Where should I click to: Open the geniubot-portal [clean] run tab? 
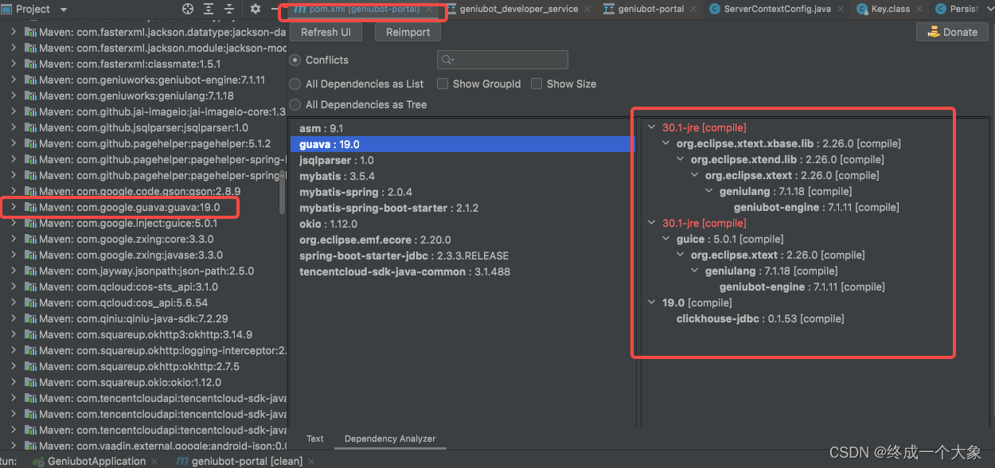click(247, 461)
